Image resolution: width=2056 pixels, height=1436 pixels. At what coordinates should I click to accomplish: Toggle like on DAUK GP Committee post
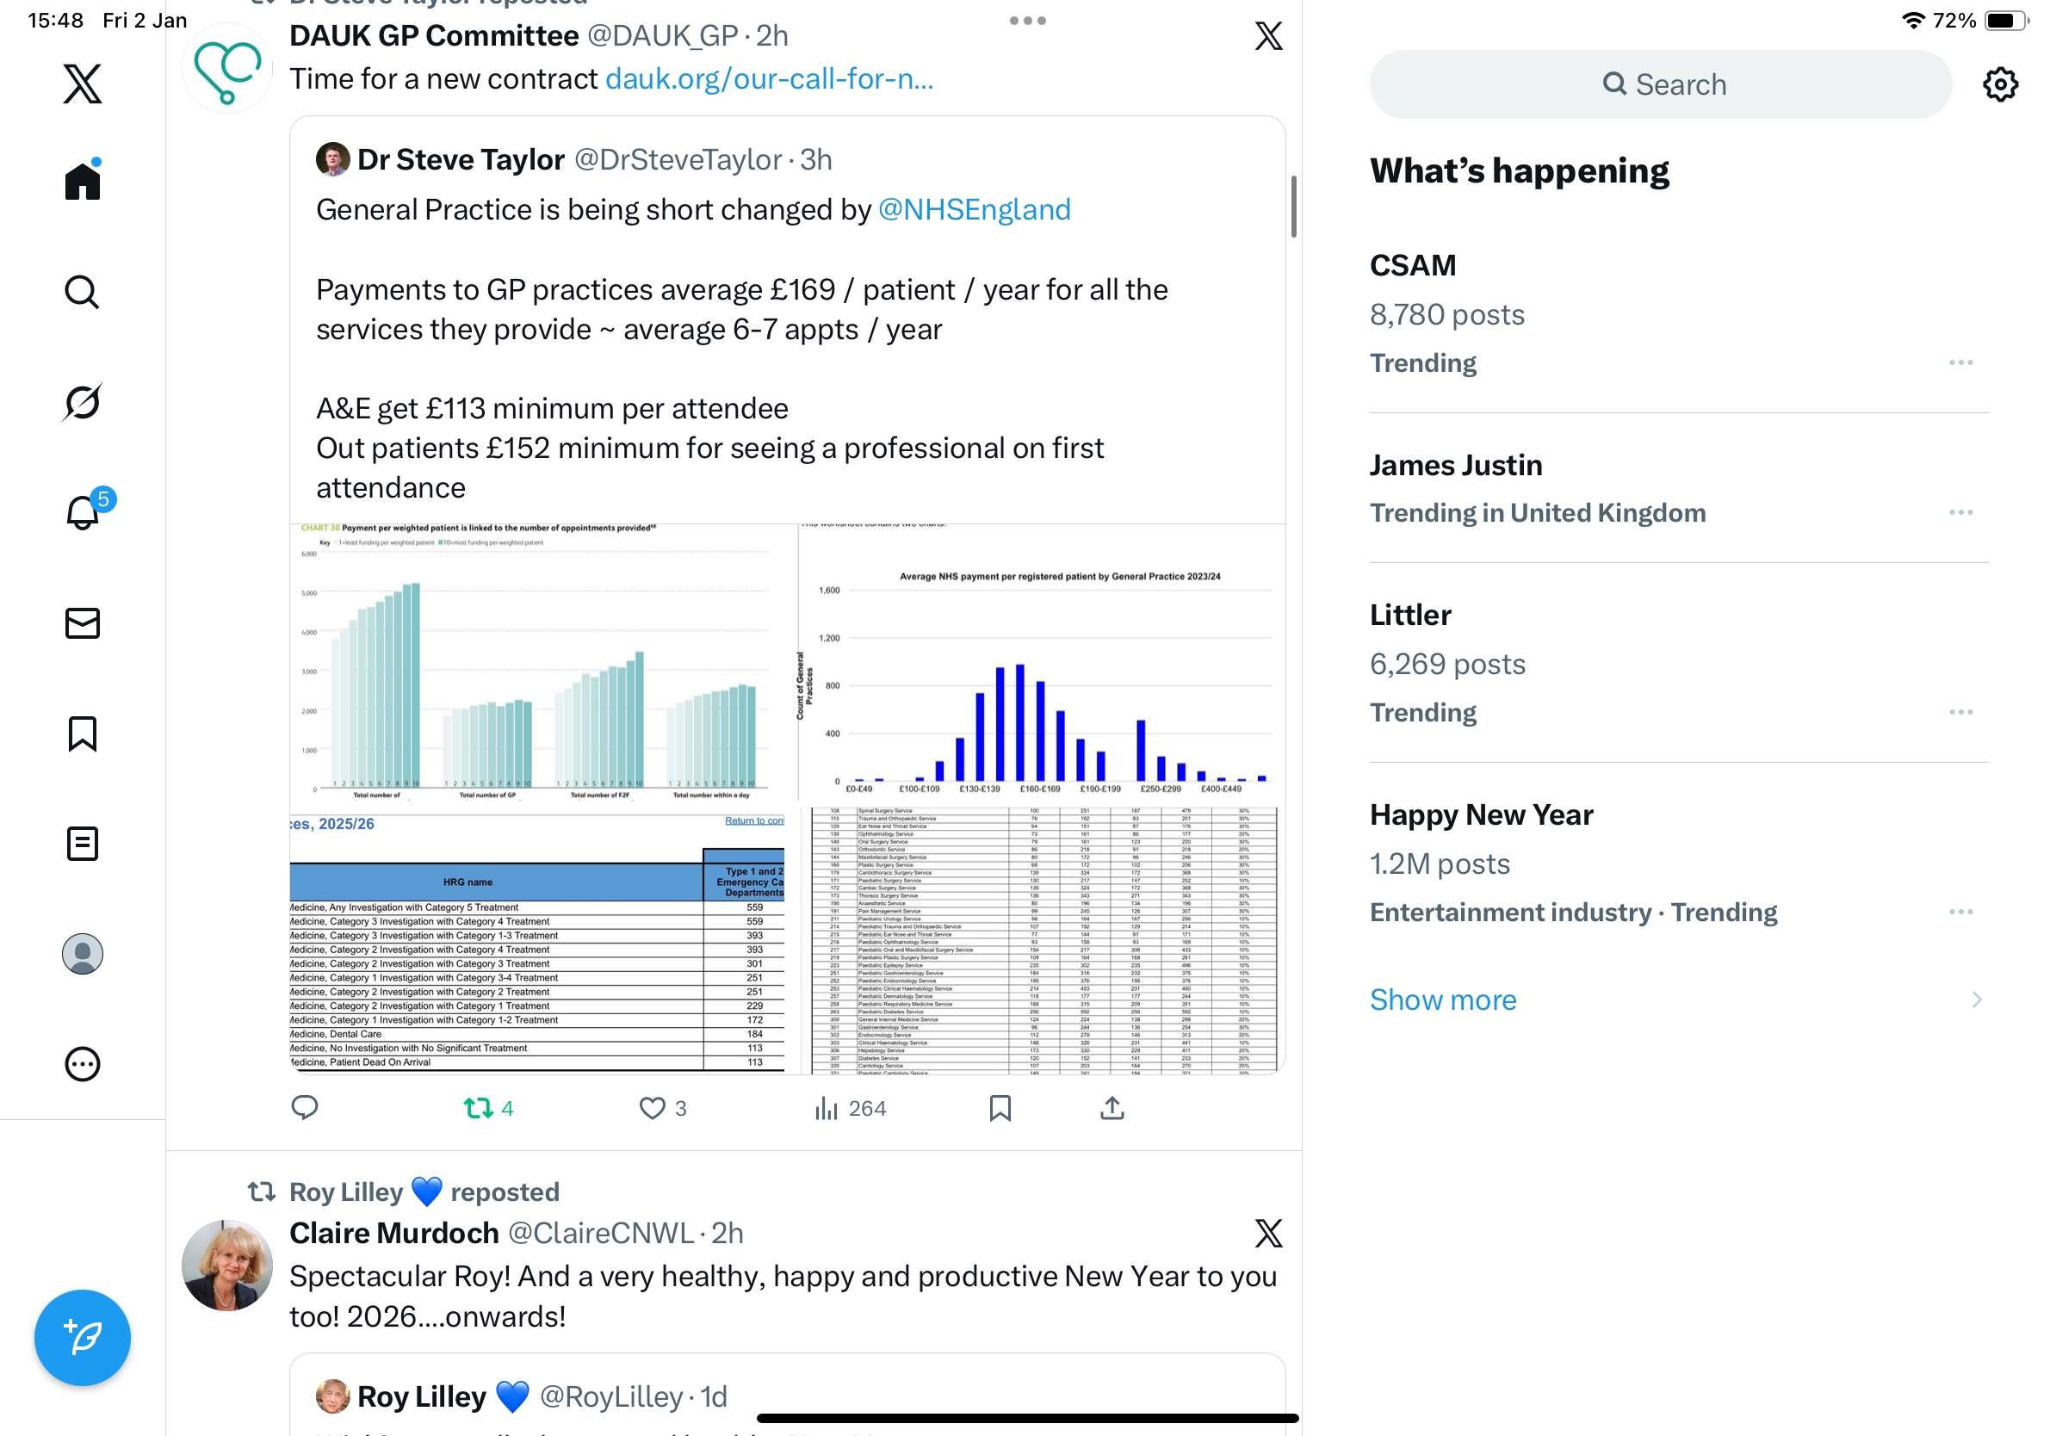click(652, 1108)
